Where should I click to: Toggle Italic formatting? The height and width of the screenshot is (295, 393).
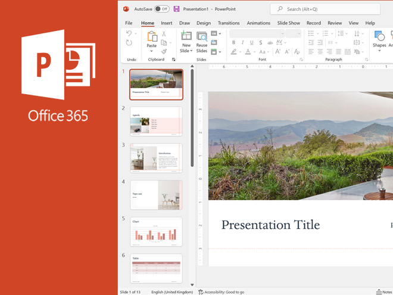click(x=242, y=43)
